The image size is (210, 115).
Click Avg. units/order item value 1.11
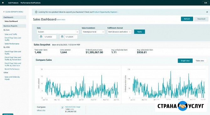[114, 52]
